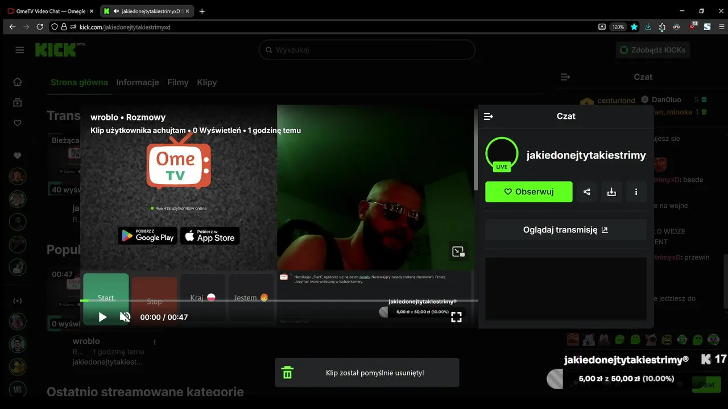Open uBlock extension with 13 badge
The height and width of the screenshot is (409, 728).
[692, 26]
